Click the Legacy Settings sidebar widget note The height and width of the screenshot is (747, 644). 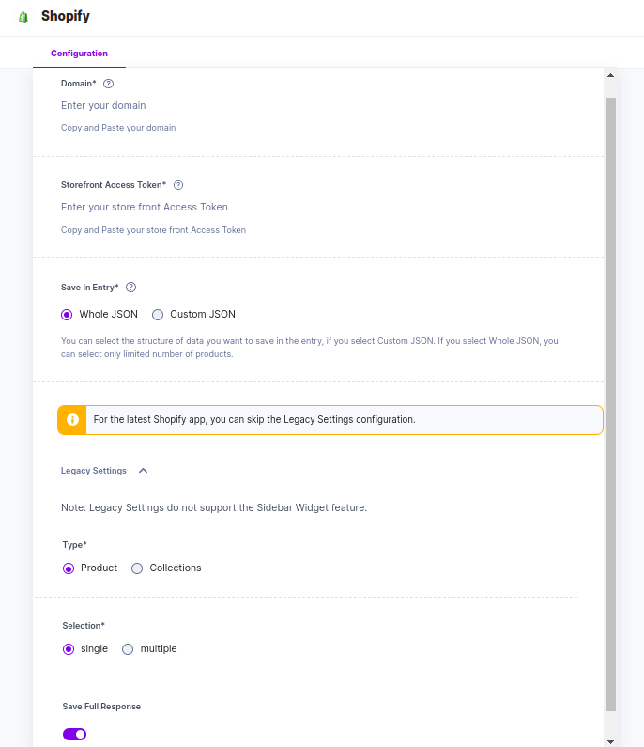pos(214,507)
